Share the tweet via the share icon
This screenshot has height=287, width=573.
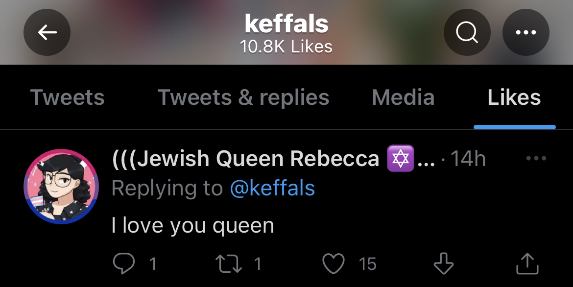[x=527, y=263]
